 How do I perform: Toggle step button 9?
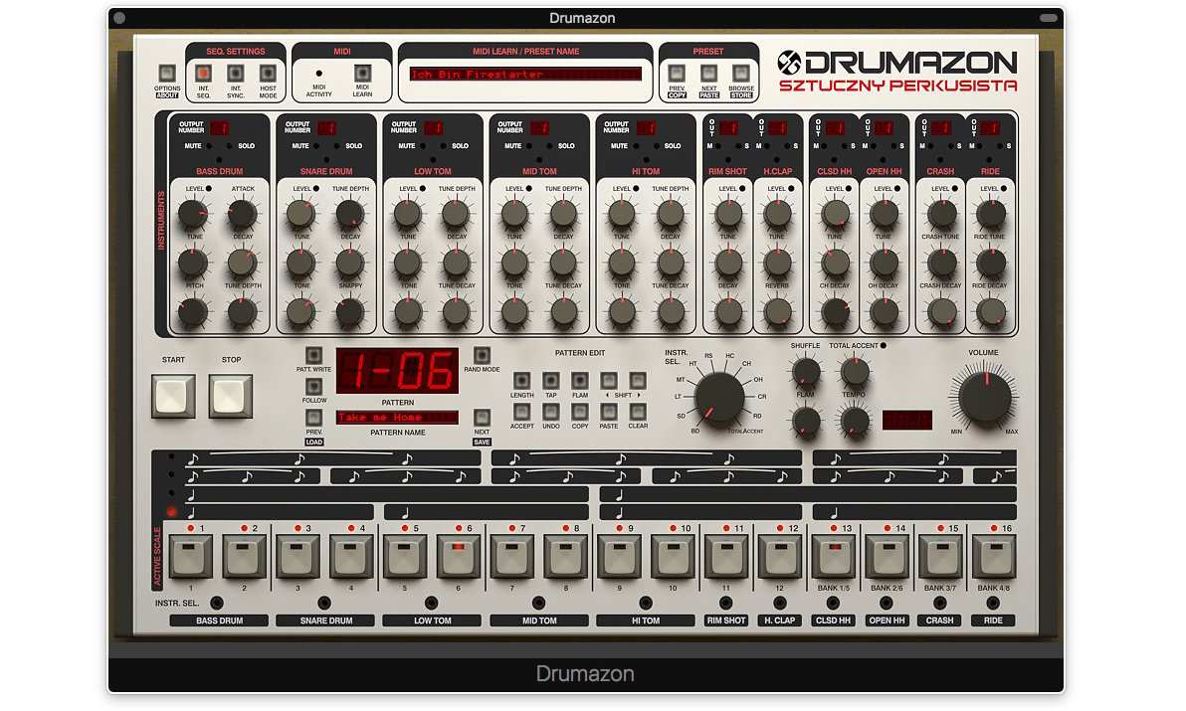pos(619,557)
